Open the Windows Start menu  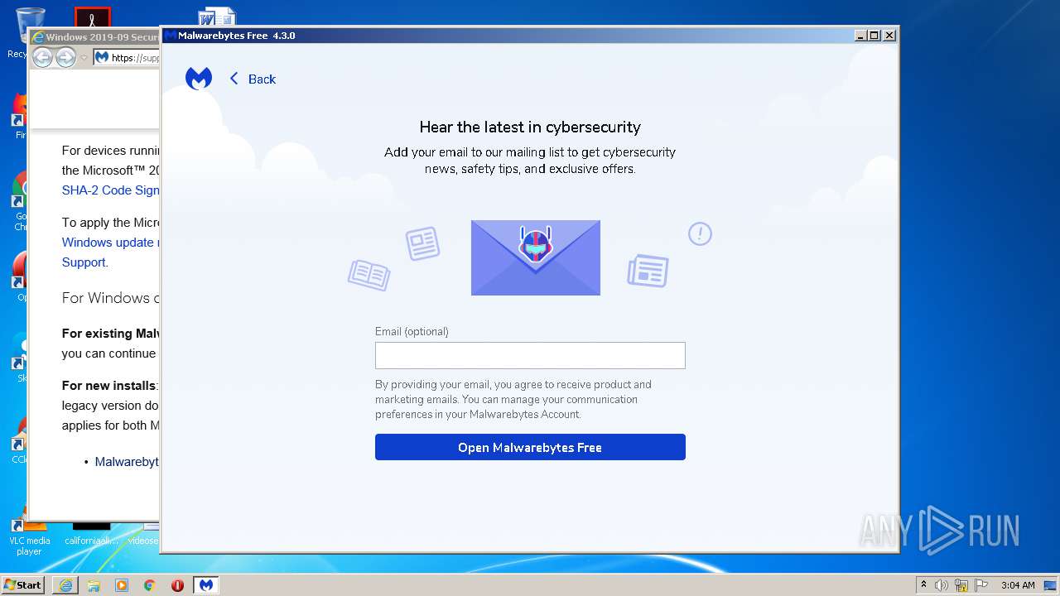pyautogui.click(x=23, y=584)
